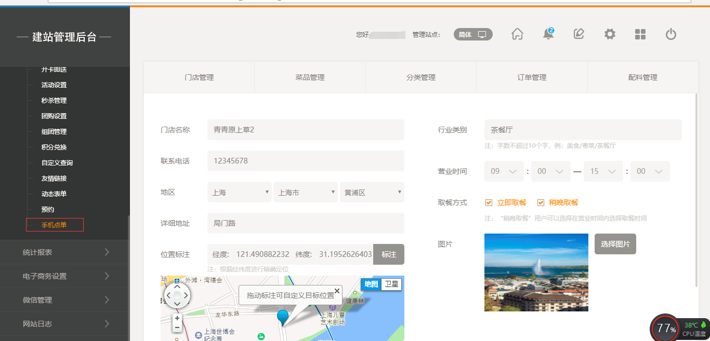Open the four-square apps grid icon
The height and width of the screenshot is (341, 710).
click(x=640, y=34)
